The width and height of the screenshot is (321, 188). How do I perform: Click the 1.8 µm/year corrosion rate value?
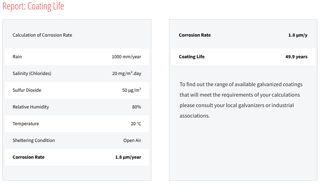(x=128, y=157)
